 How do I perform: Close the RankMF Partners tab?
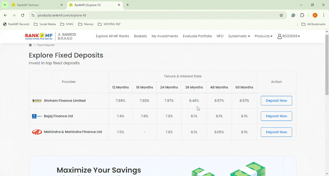61,5
